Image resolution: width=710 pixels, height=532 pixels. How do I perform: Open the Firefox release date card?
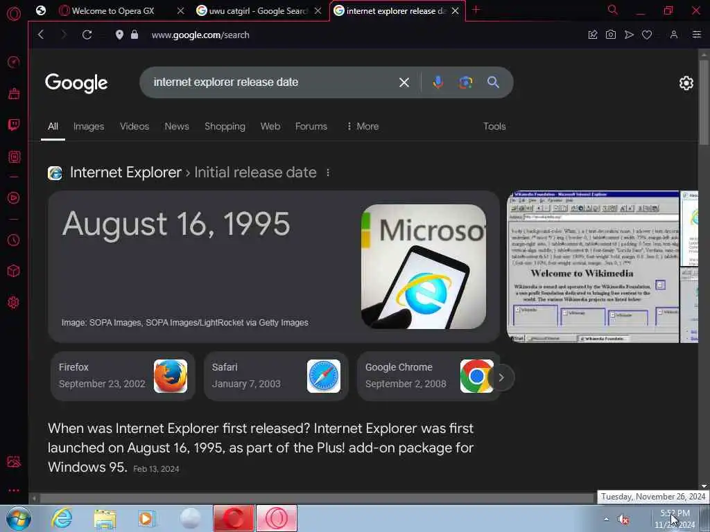pyautogui.click(x=123, y=376)
